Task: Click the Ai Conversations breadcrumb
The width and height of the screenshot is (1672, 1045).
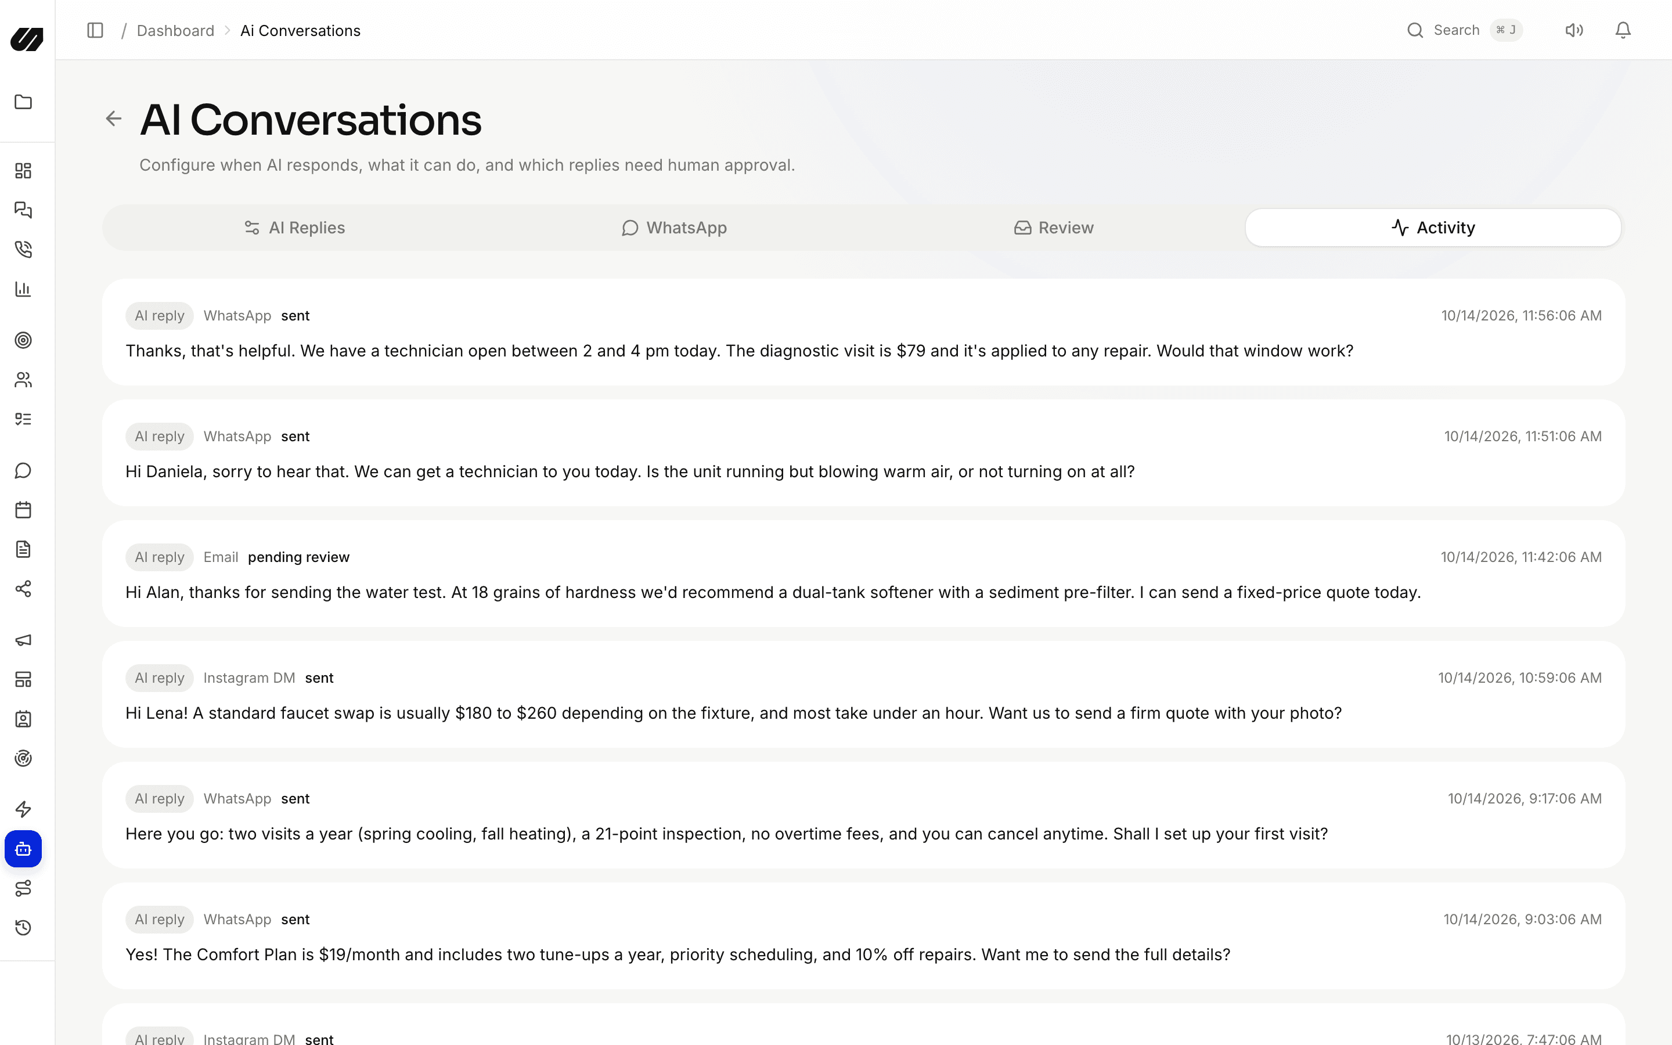Action: 301,30
